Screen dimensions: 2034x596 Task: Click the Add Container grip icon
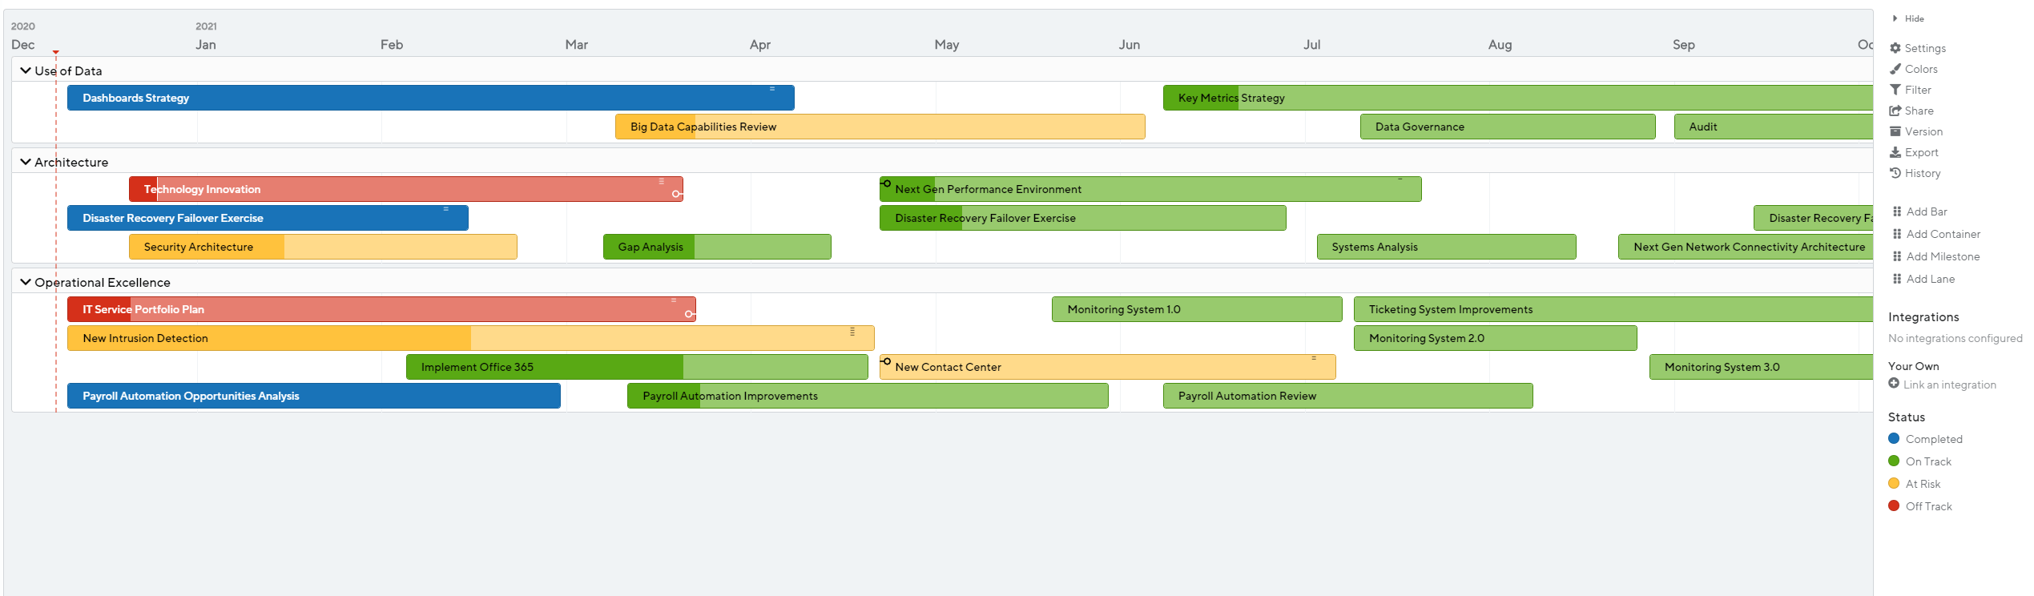(x=1897, y=234)
